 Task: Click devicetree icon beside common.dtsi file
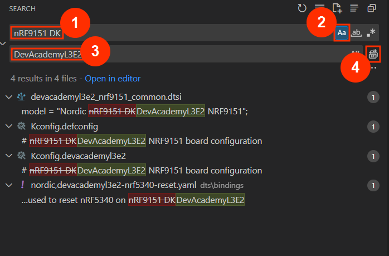click(x=21, y=96)
